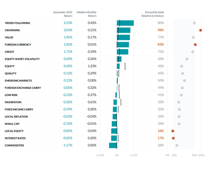
Task: Click the Momentum row median marker line
Action: [121, 102]
